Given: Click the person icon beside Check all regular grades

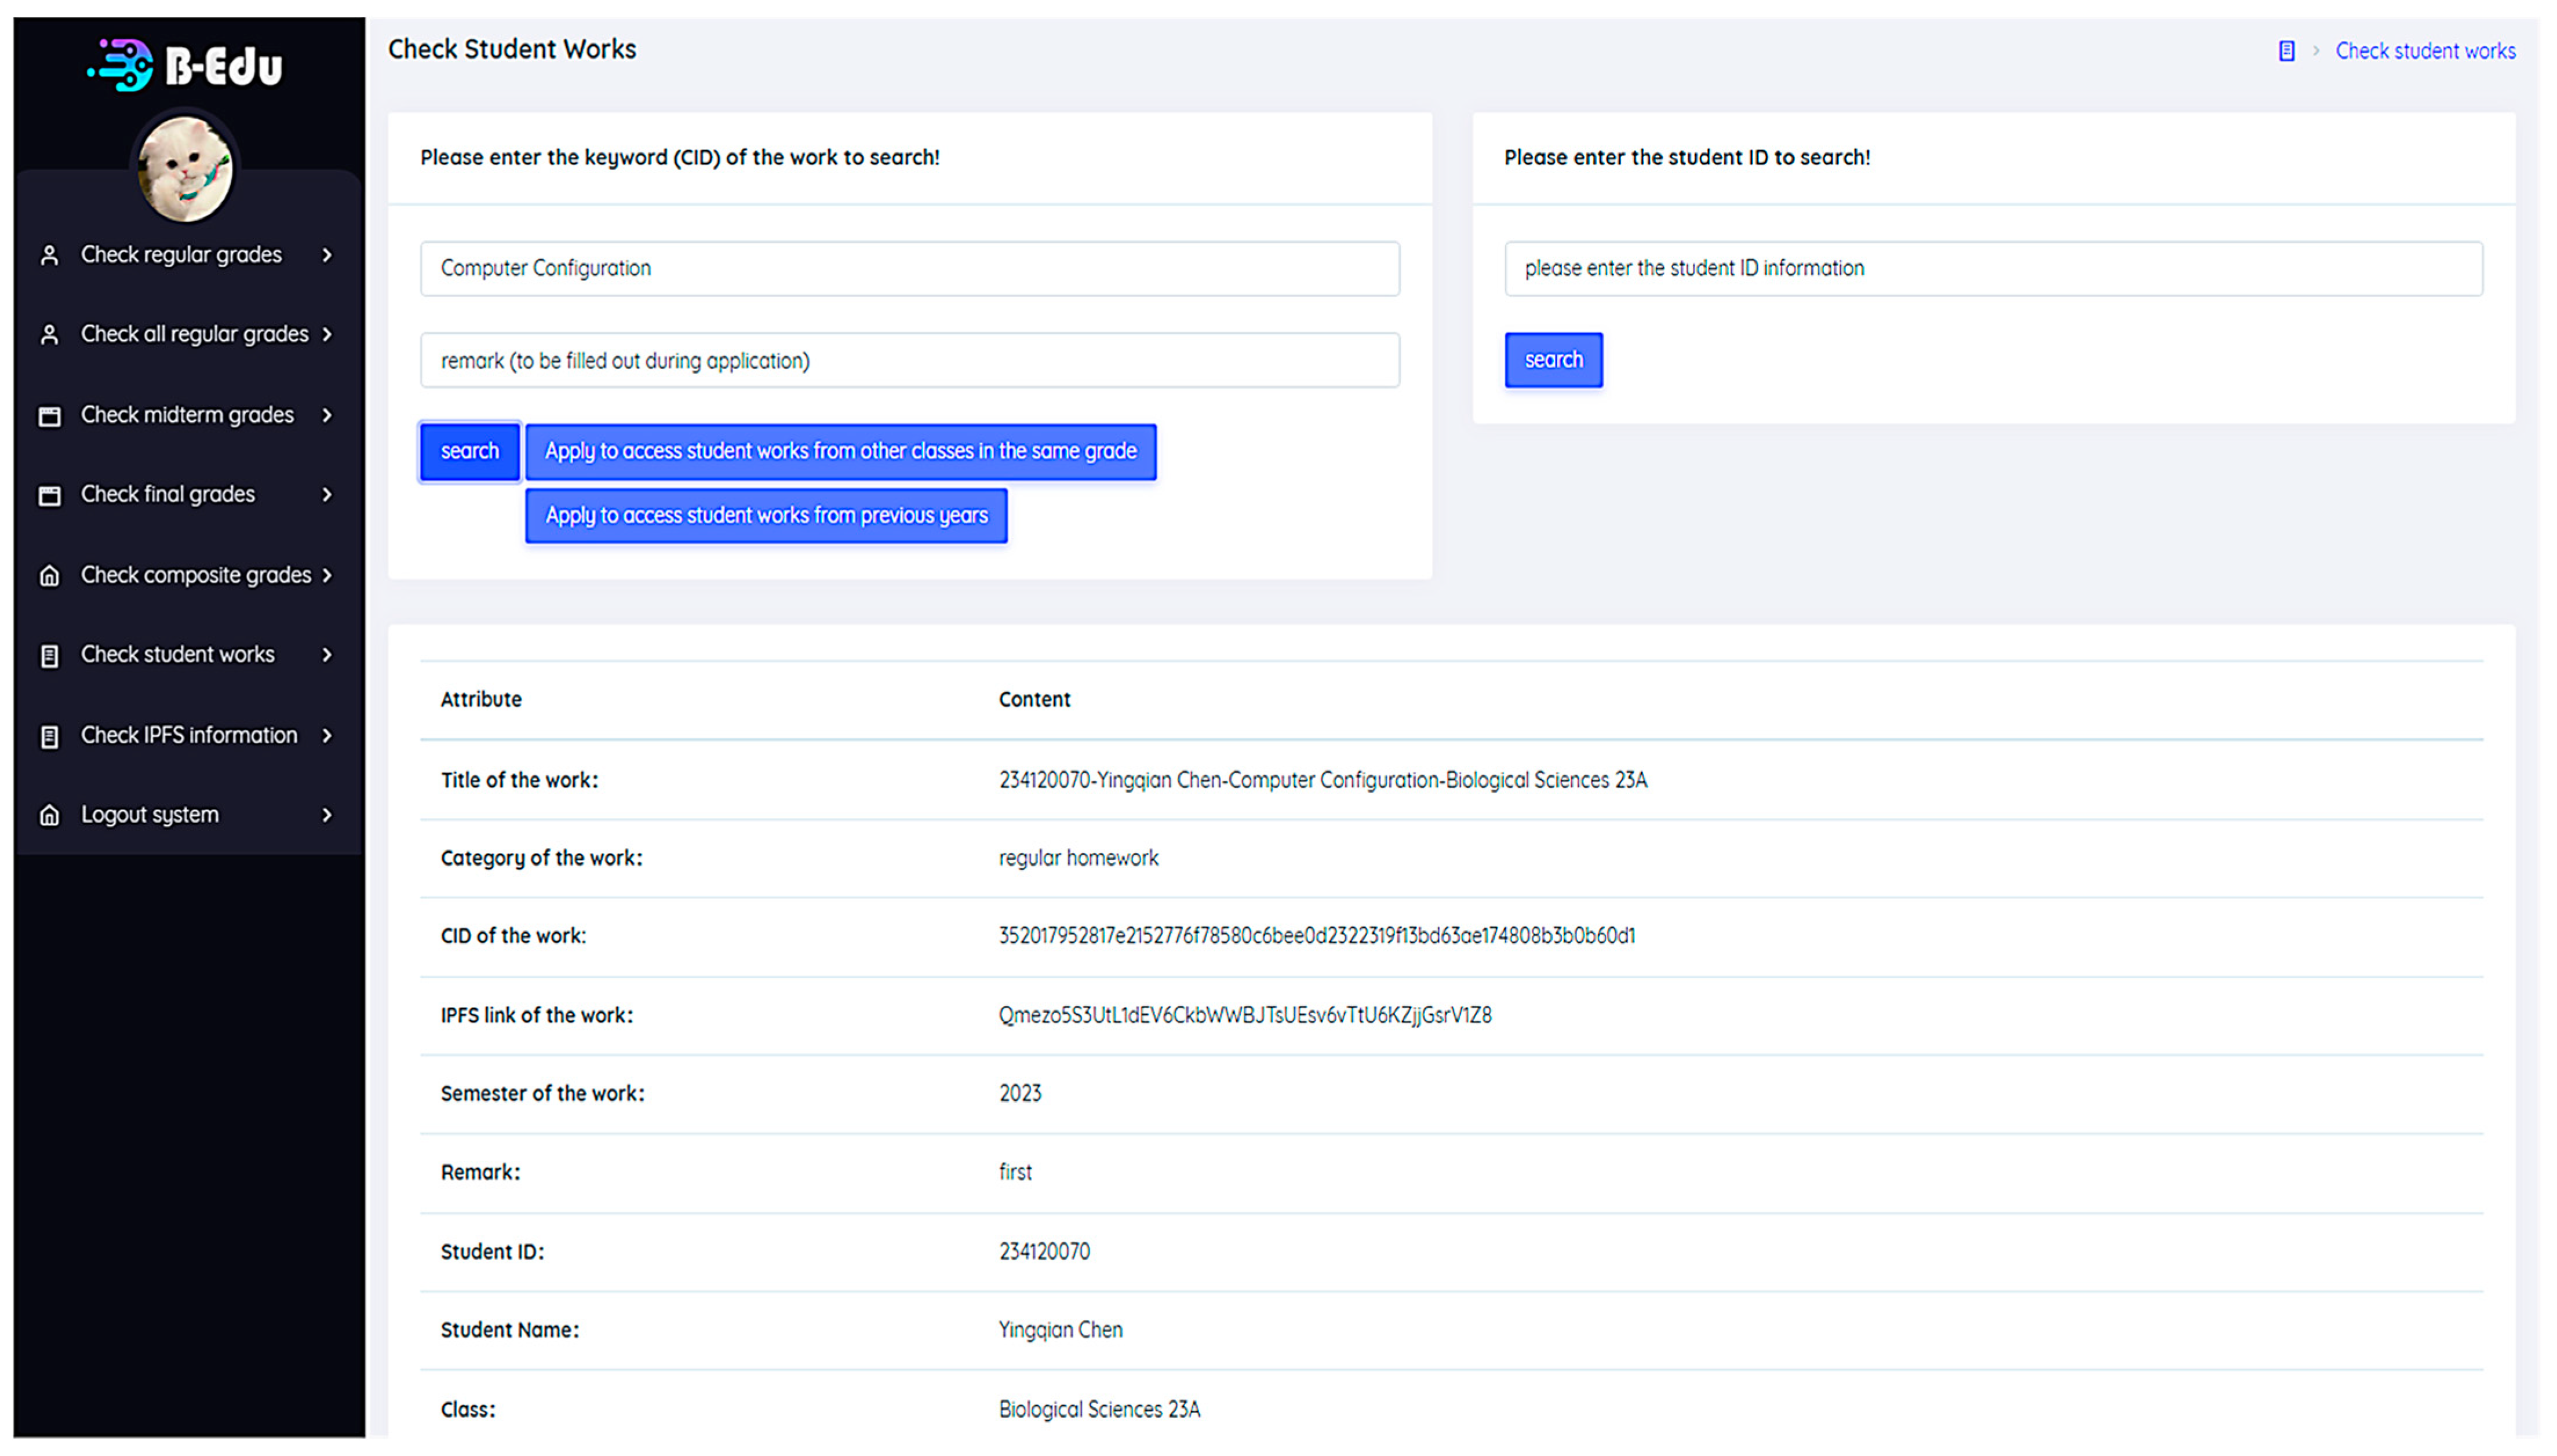Looking at the screenshot, I should 49,334.
